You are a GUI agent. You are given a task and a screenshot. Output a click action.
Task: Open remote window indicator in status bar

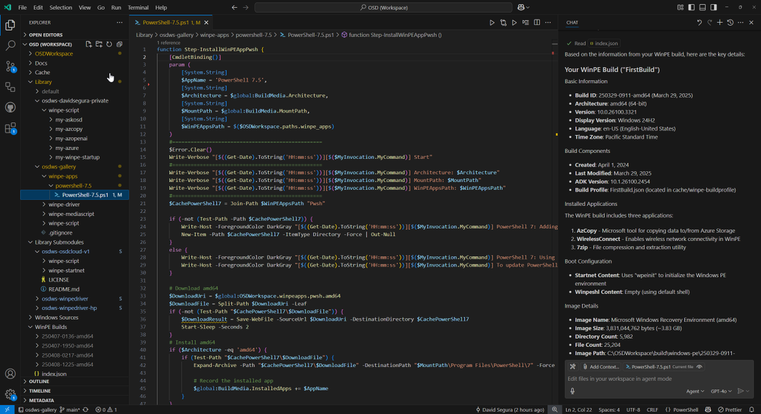pyautogui.click(x=7, y=410)
